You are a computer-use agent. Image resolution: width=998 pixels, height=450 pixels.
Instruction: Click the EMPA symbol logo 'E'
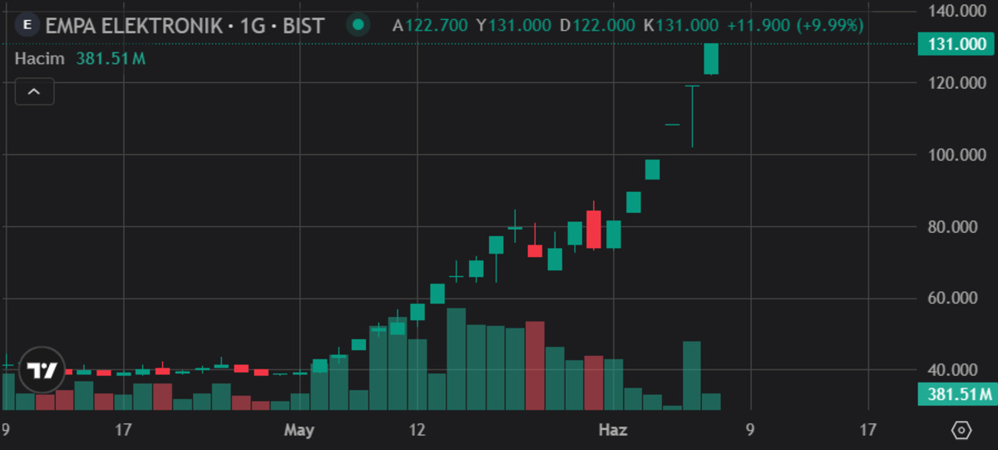click(x=28, y=25)
